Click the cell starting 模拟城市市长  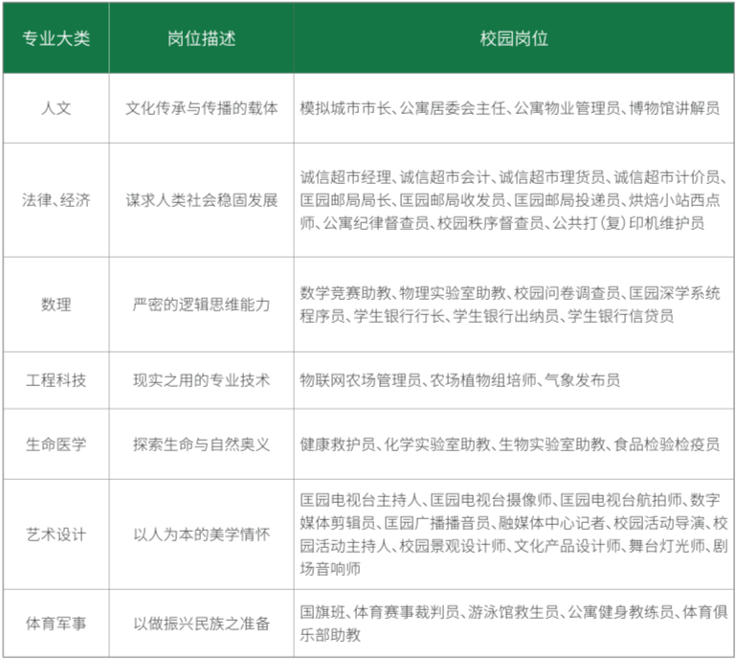click(x=514, y=108)
